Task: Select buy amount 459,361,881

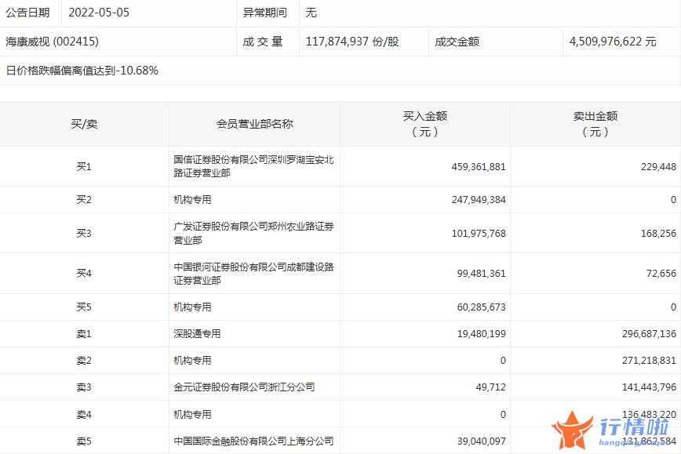Action: (x=479, y=167)
